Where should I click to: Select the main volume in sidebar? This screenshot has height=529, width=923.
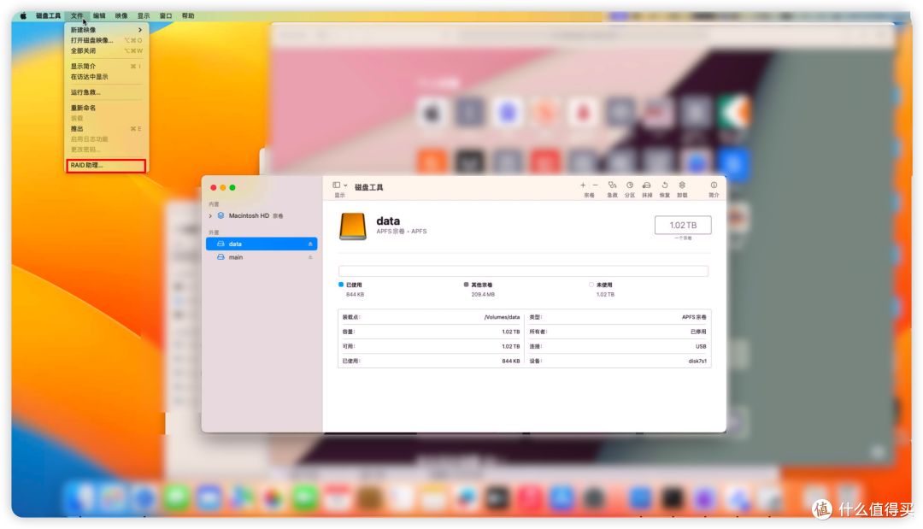tap(262, 258)
